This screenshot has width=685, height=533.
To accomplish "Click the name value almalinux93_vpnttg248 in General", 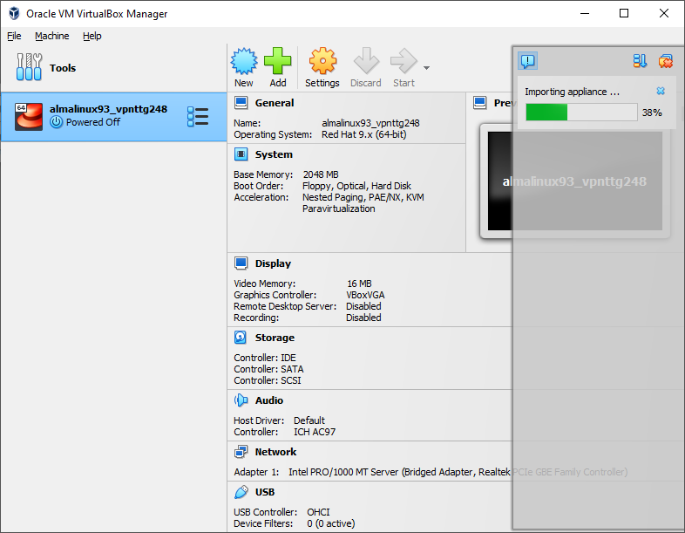I will pos(370,123).
